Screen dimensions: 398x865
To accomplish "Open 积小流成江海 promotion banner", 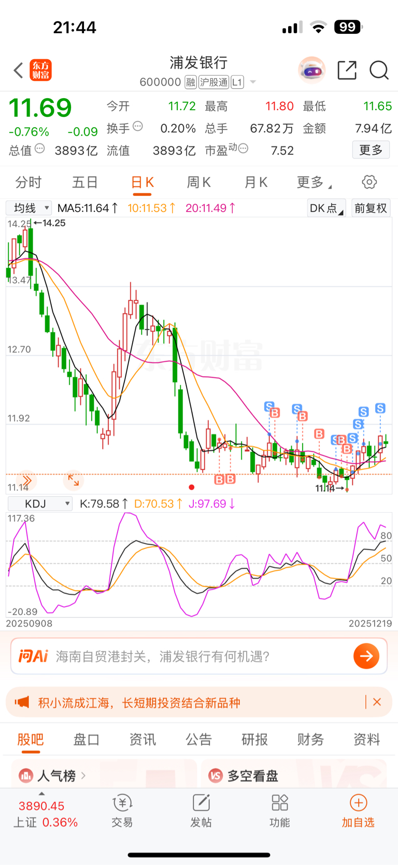I will click(199, 703).
